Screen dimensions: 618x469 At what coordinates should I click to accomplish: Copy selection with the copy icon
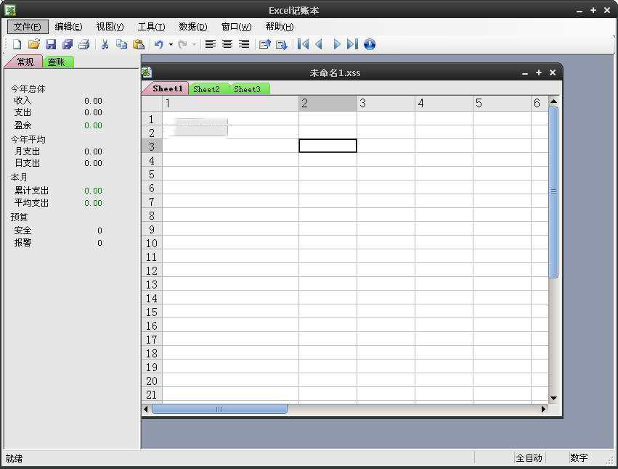click(x=121, y=44)
